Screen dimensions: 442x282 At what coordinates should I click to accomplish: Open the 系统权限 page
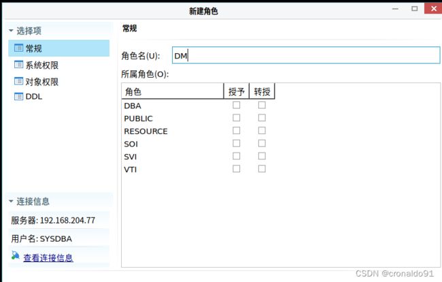tap(42, 65)
